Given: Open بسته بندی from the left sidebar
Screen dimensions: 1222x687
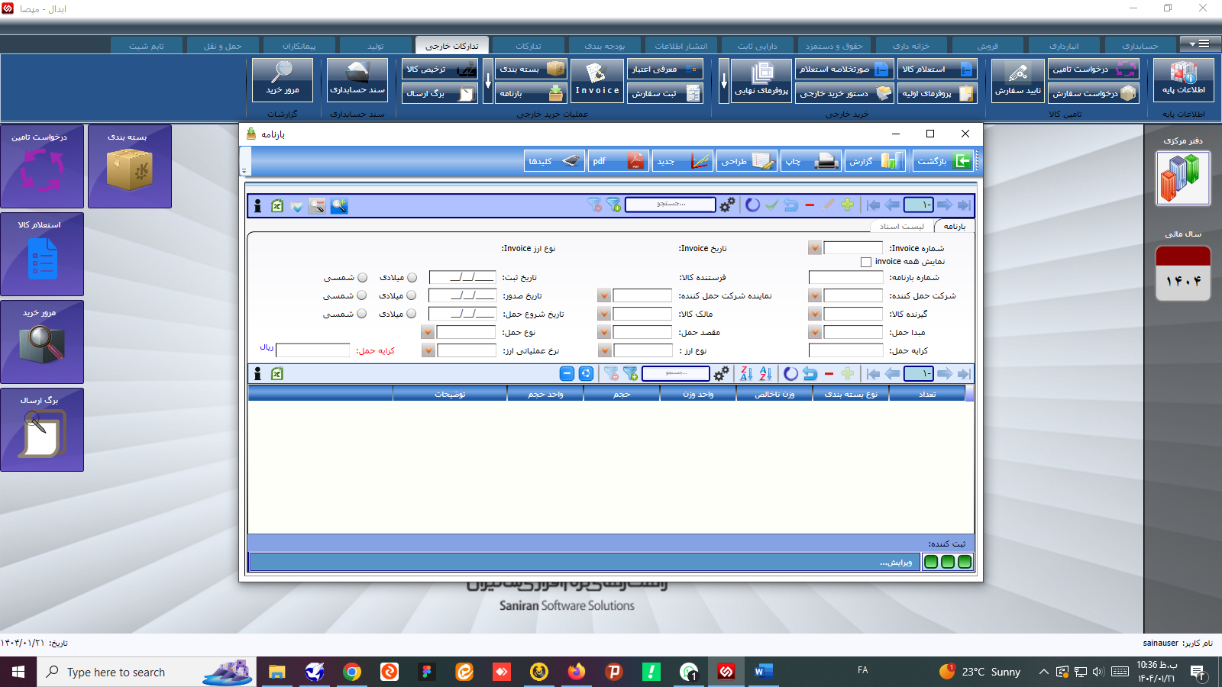Looking at the screenshot, I should pyautogui.click(x=130, y=166).
